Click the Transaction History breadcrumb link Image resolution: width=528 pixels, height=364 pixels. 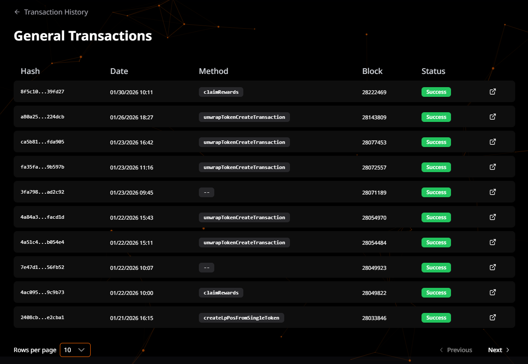click(x=56, y=12)
